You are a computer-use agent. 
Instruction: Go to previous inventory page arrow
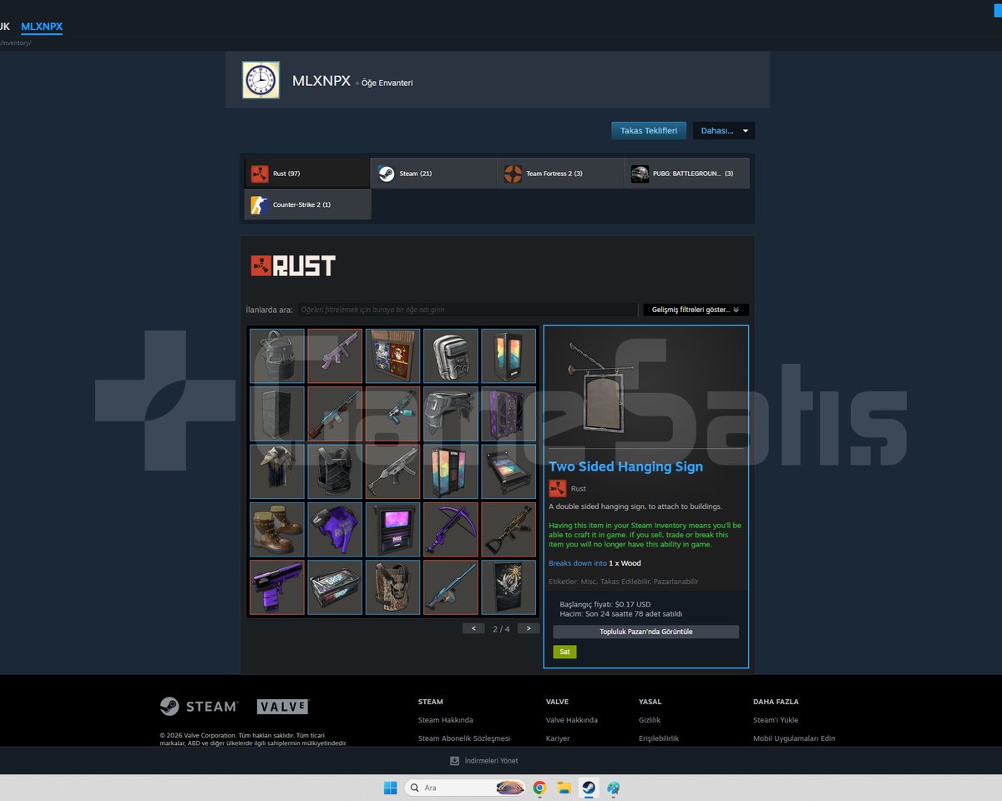(473, 628)
